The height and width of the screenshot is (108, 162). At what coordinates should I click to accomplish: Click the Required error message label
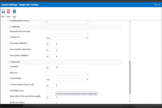point(20,31)
